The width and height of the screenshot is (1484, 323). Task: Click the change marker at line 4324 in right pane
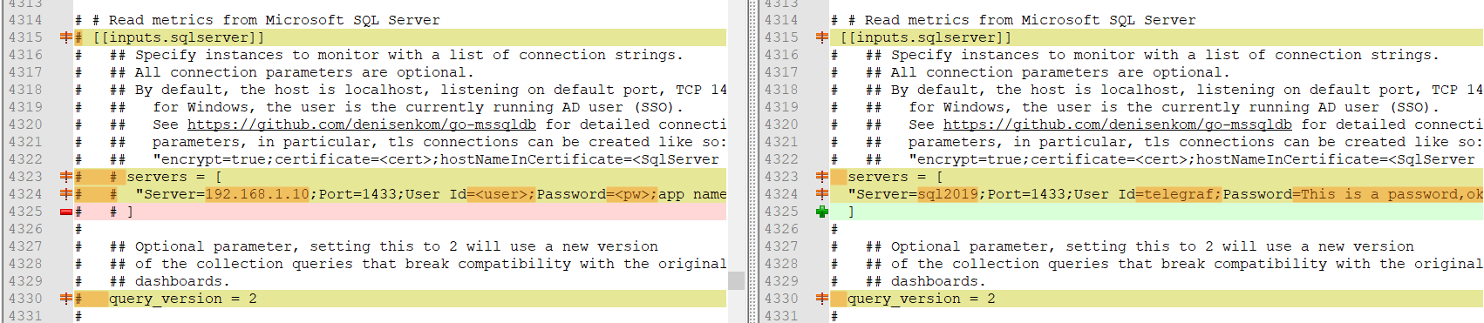(x=822, y=194)
